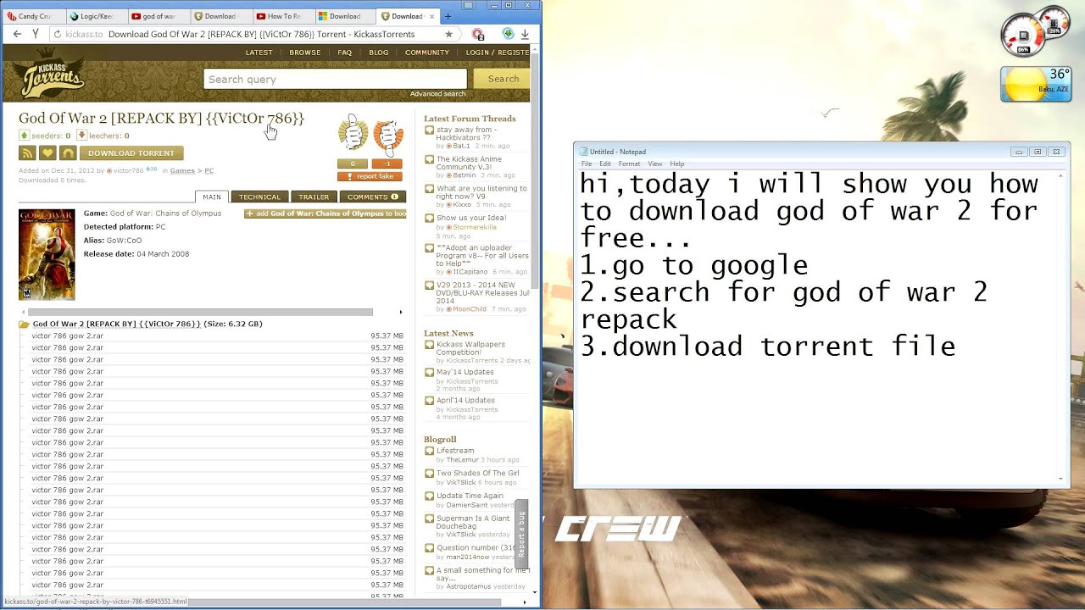Open the LATEST menu item
Image resolution: width=1085 pixels, height=610 pixels.
259,53
